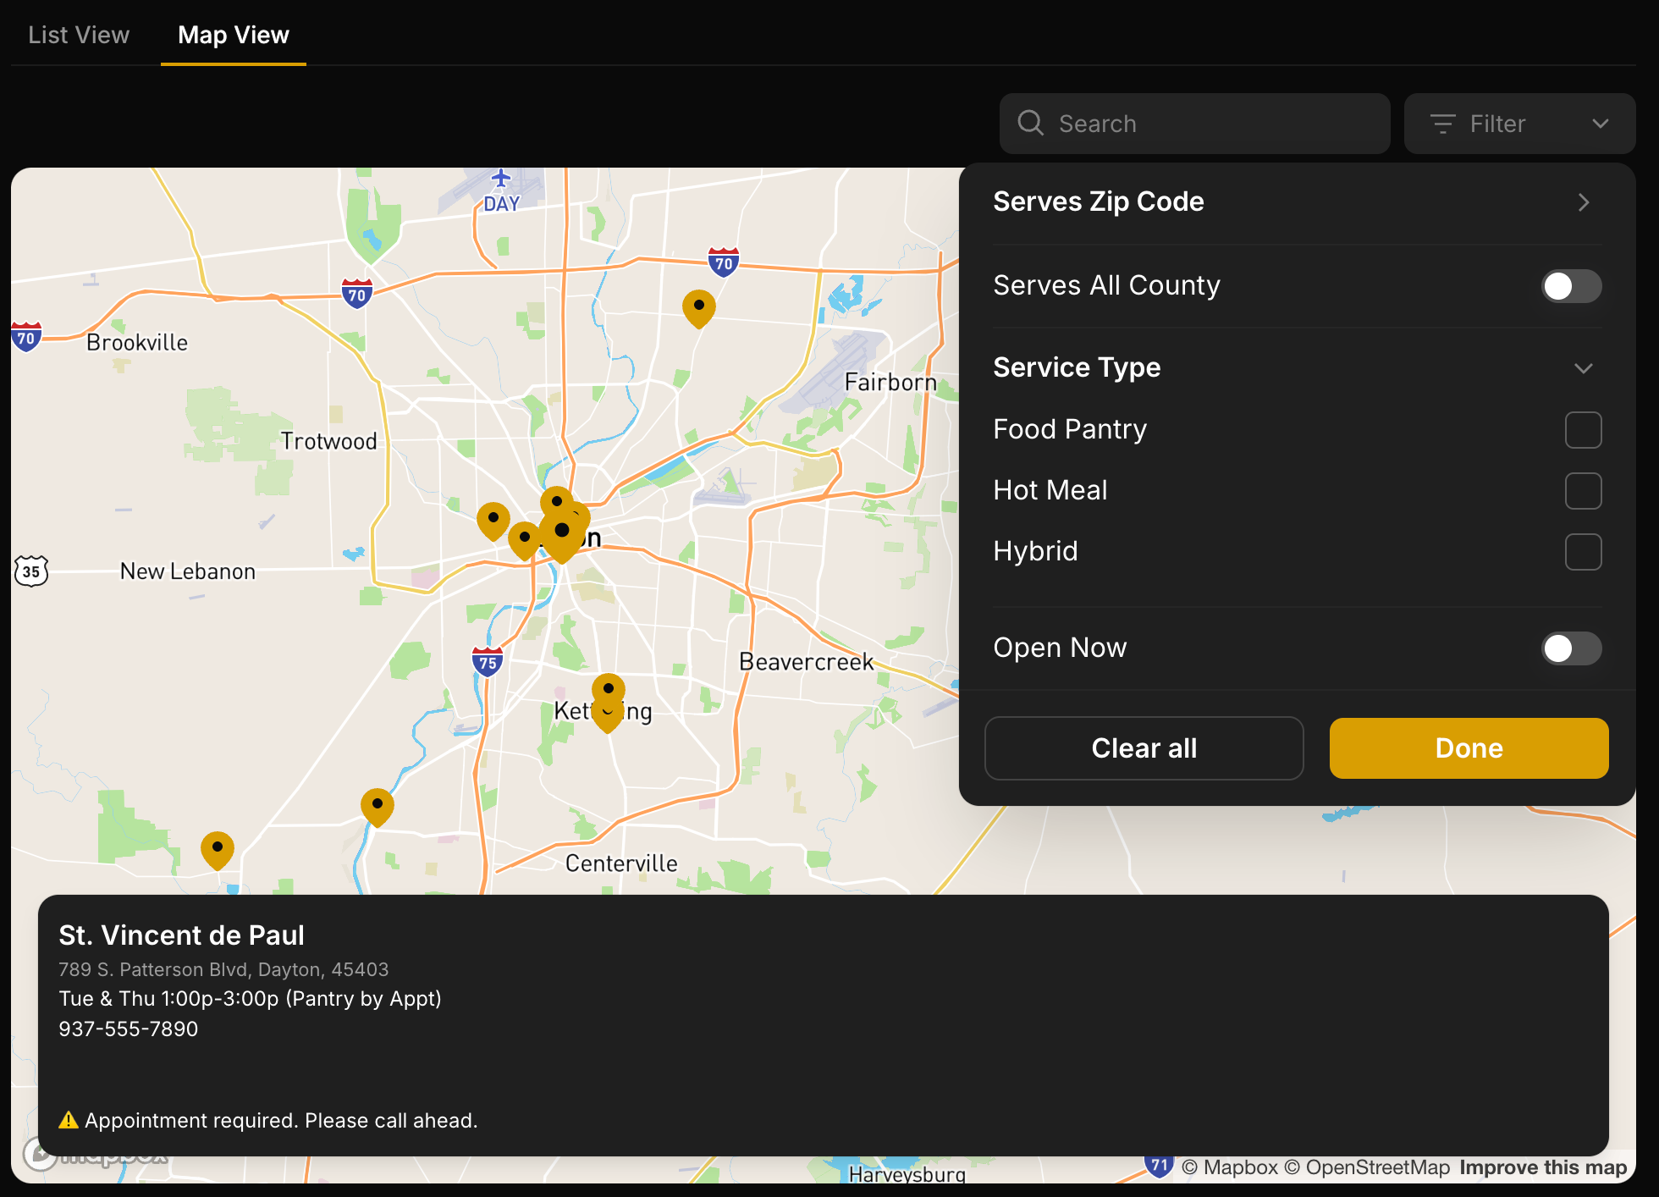This screenshot has height=1197, width=1659.
Task: Click the yellow Done button
Action: point(1469,748)
